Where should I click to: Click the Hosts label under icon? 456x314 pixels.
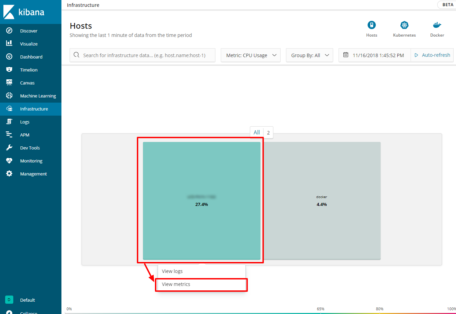coord(372,35)
